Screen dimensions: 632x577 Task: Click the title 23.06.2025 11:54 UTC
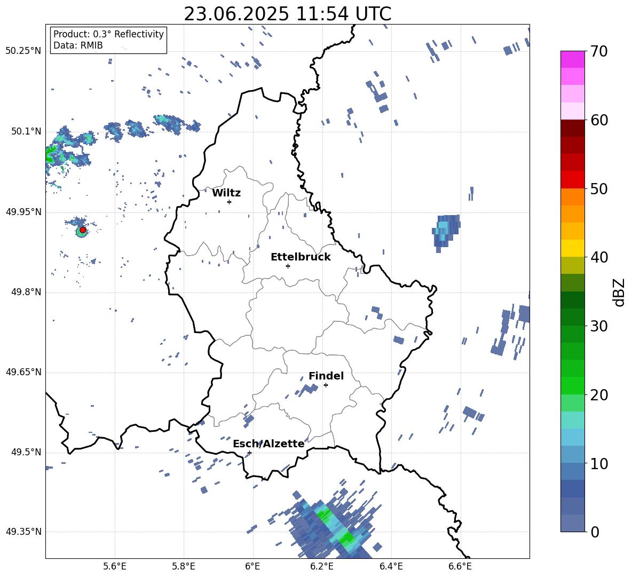[288, 14]
